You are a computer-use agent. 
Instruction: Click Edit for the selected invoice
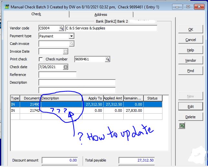click(x=191, y=107)
